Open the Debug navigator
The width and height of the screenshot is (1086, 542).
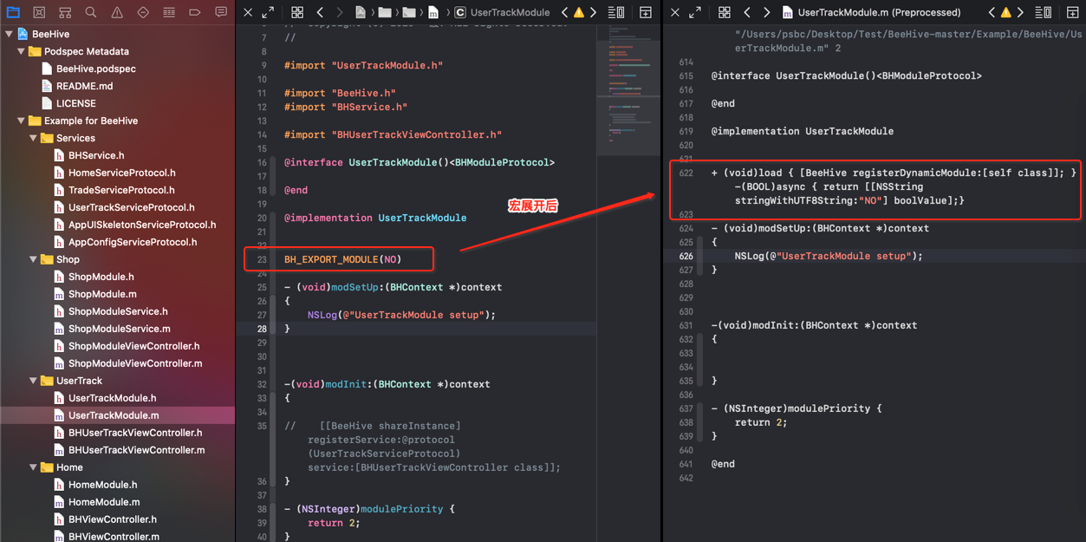(x=169, y=12)
